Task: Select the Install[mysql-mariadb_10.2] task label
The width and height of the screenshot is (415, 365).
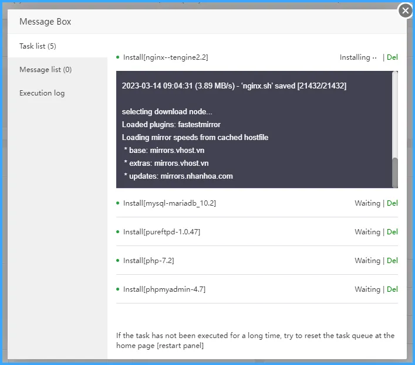Action: tap(170, 203)
